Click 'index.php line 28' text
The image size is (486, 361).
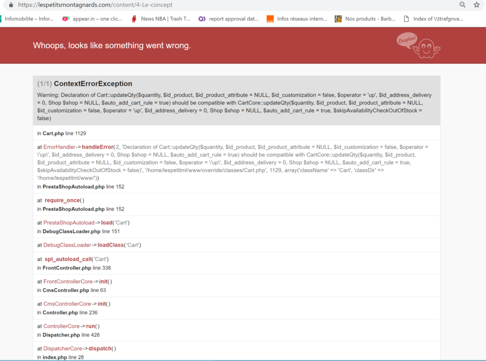click(63, 357)
